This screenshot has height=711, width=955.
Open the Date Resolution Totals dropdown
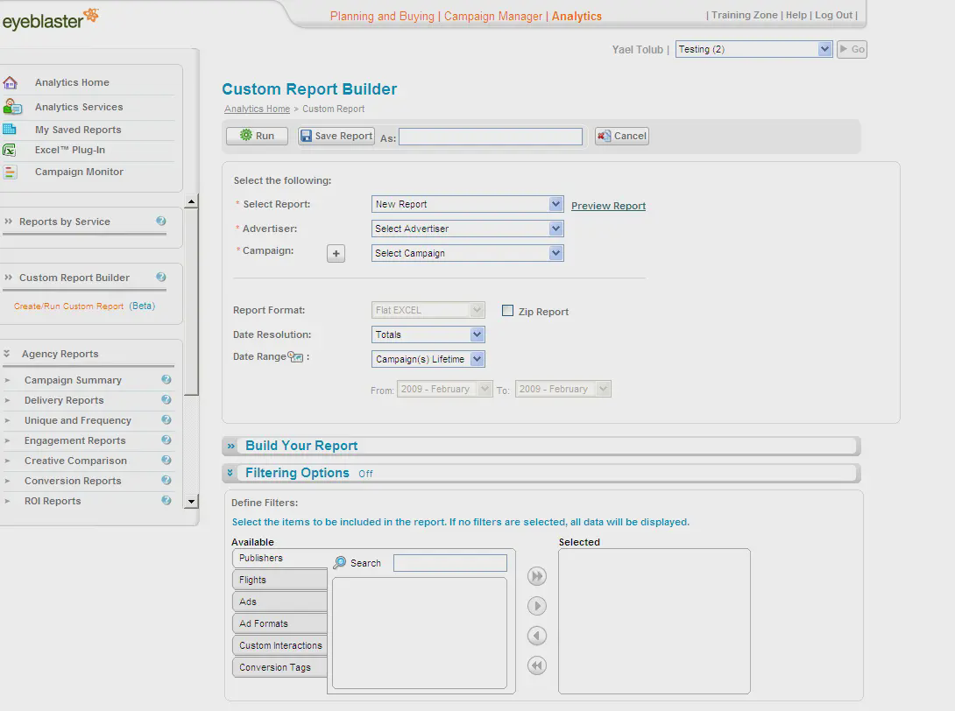[428, 334]
